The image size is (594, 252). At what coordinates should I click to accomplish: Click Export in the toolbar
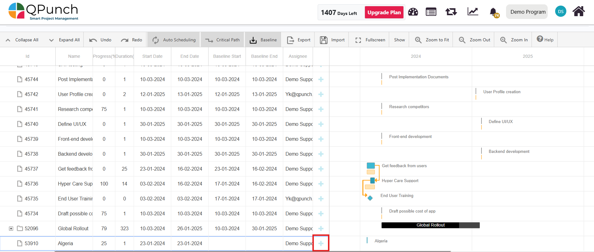pos(298,40)
